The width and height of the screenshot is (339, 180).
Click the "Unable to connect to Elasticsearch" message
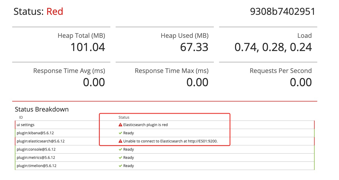pyautogui.click(x=170, y=141)
